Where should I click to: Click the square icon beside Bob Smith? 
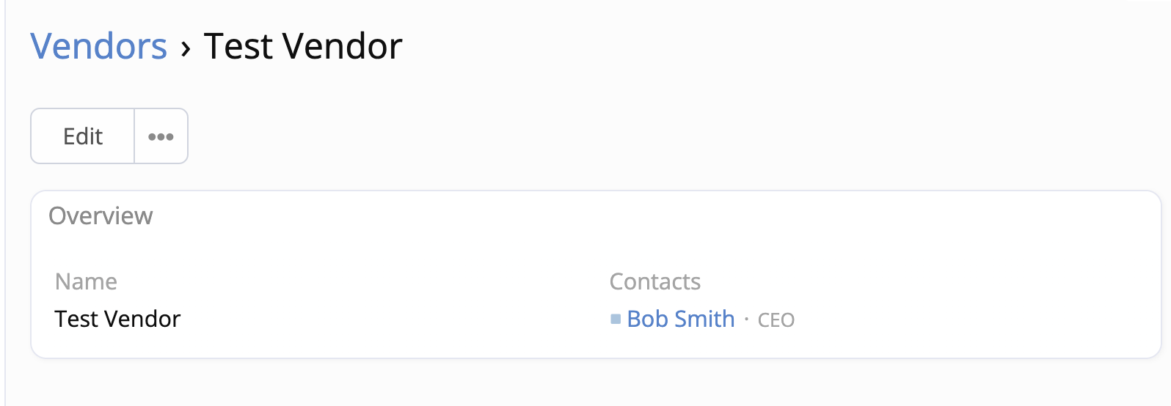coord(616,319)
